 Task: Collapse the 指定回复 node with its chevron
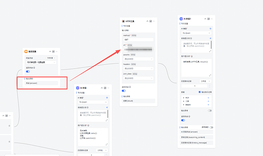(x=50, y=51)
